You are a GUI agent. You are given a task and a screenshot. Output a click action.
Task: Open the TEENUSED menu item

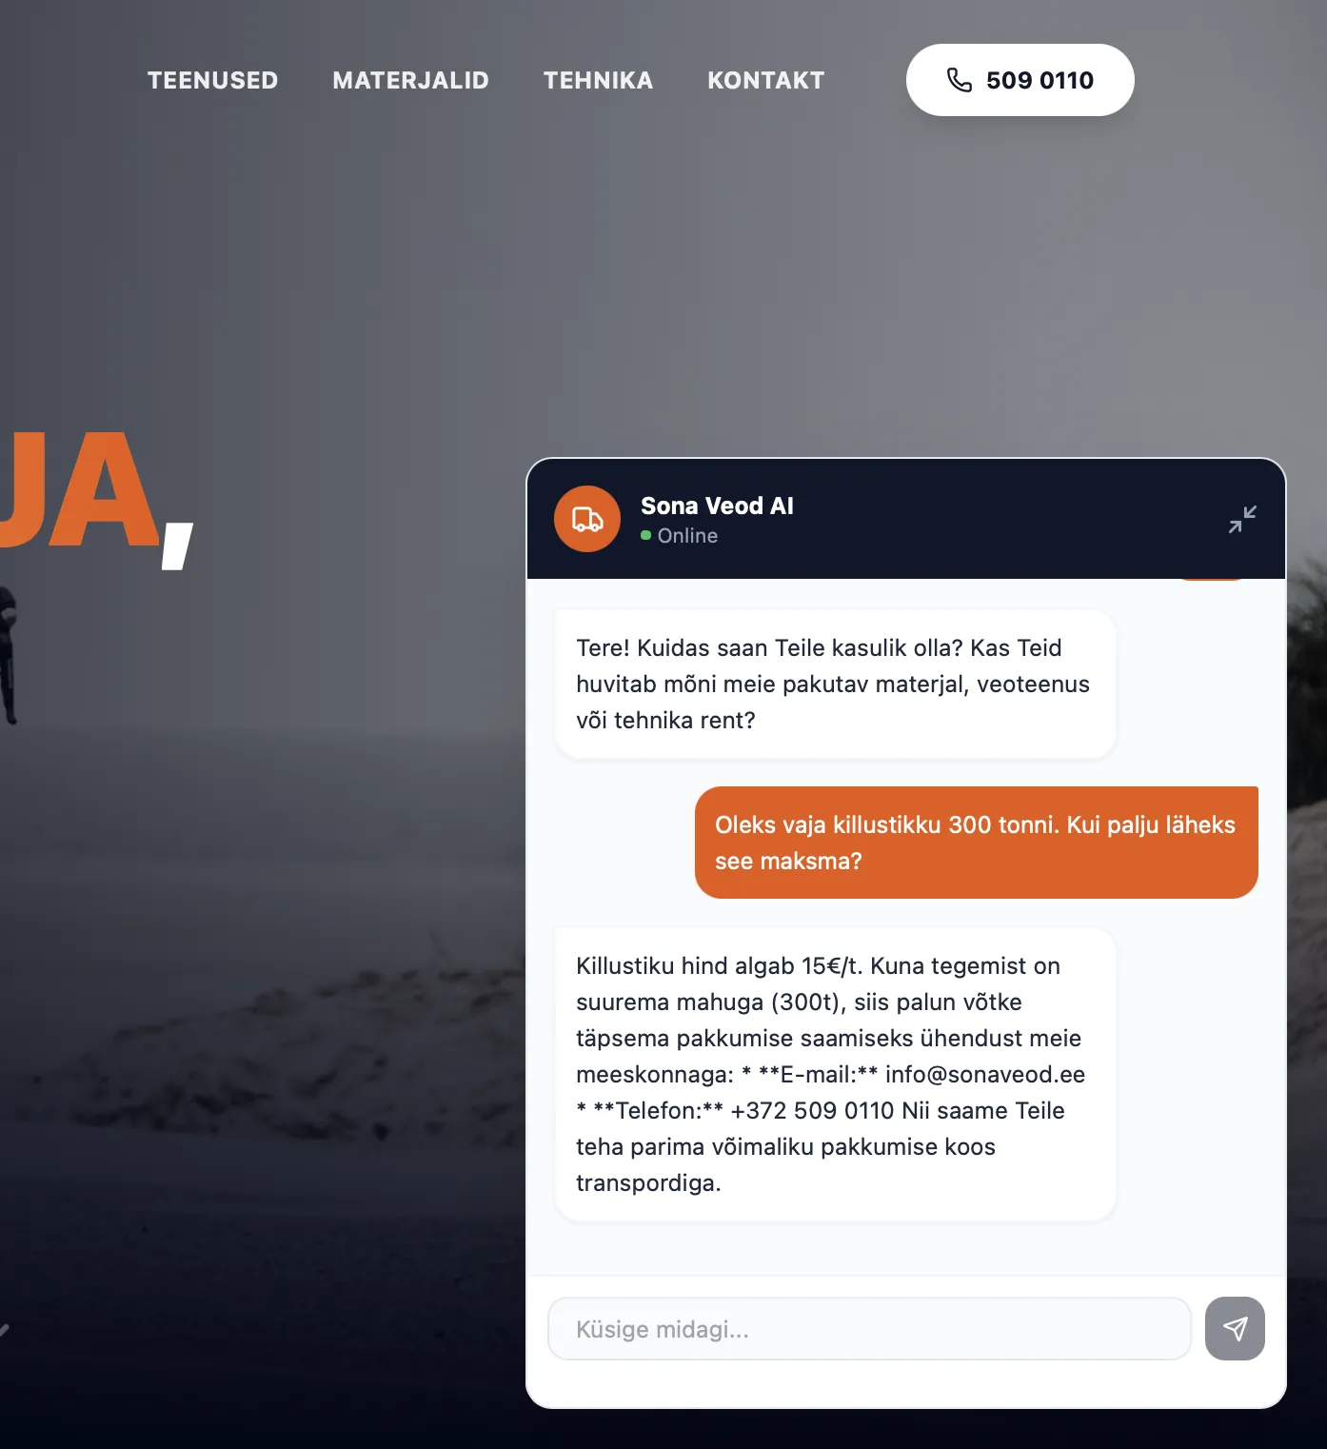(213, 80)
